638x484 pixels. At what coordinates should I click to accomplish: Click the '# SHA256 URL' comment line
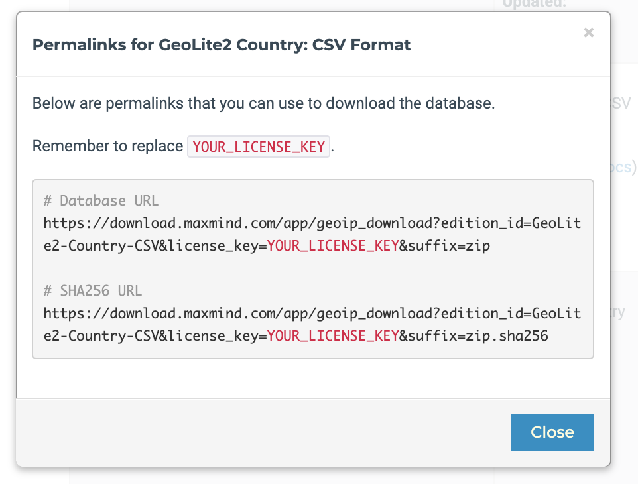pos(92,291)
